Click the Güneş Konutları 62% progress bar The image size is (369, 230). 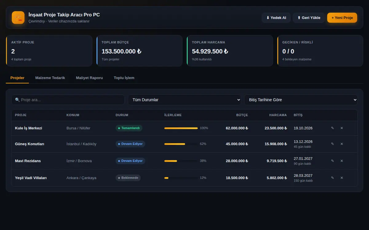coord(181,144)
